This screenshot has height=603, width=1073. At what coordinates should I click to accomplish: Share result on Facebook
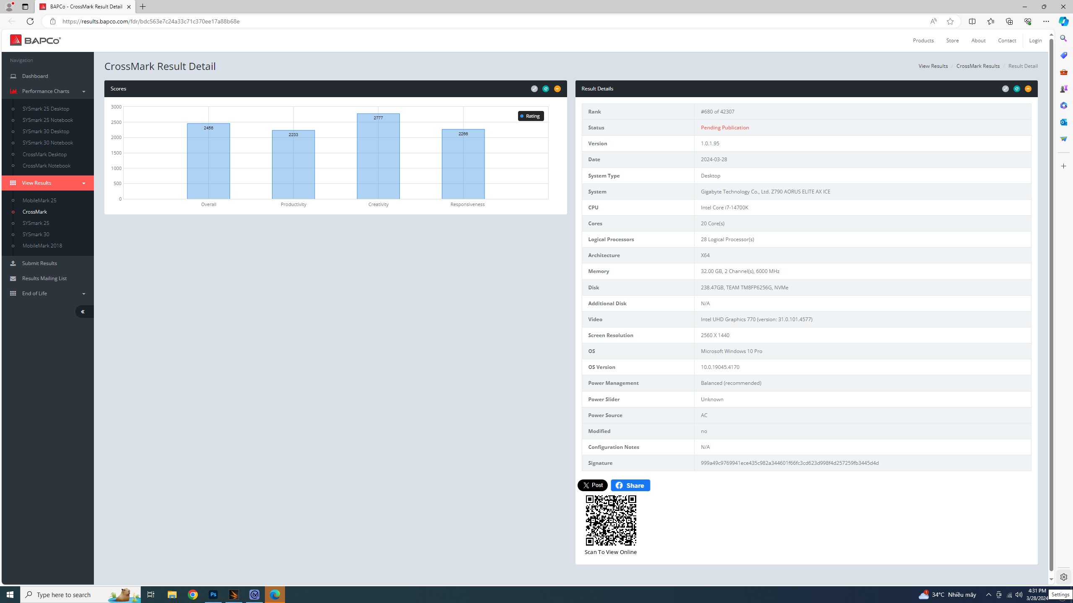click(630, 485)
